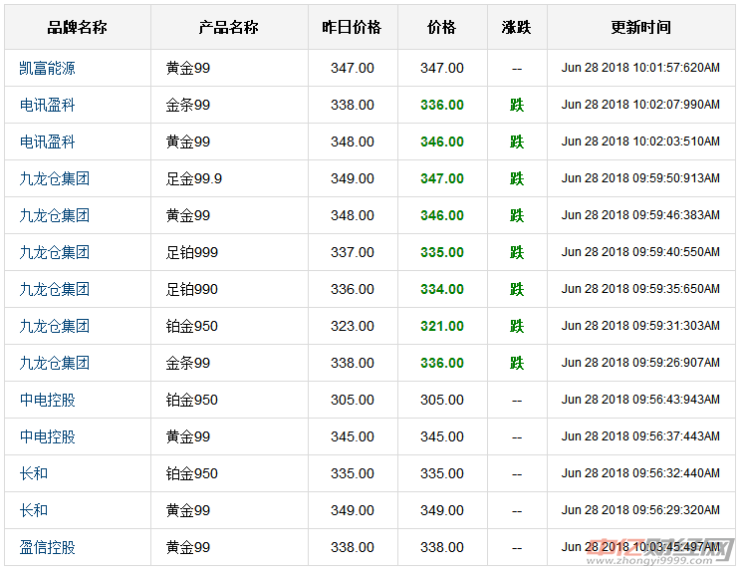Click the 涨跌 column header
Image resolution: width=740 pixels, height=571 pixels.
517,27
